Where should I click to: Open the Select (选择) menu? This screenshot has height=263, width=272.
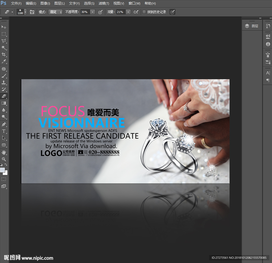point(89,3)
